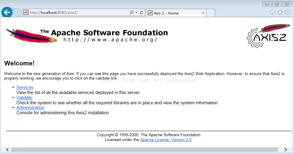Maximize the browser window
Screen dimensions: 294x154
[277, 4]
